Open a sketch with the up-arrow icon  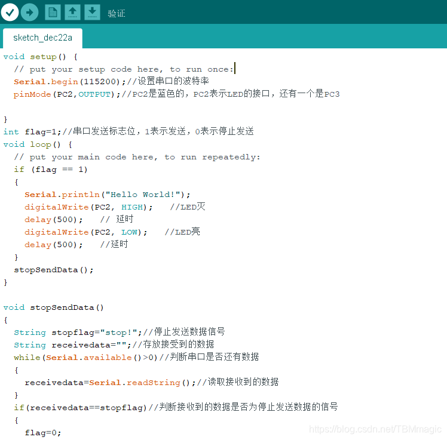(72, 13)
